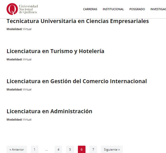
Task: Open Licenciatura en Turismo y Hotelería
Action: pos(55,51)
